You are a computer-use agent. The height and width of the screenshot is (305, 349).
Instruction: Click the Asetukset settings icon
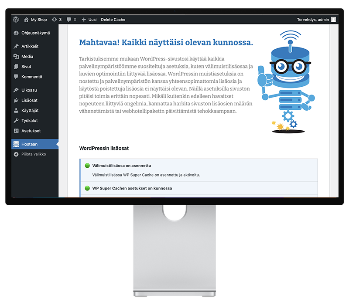16,131
